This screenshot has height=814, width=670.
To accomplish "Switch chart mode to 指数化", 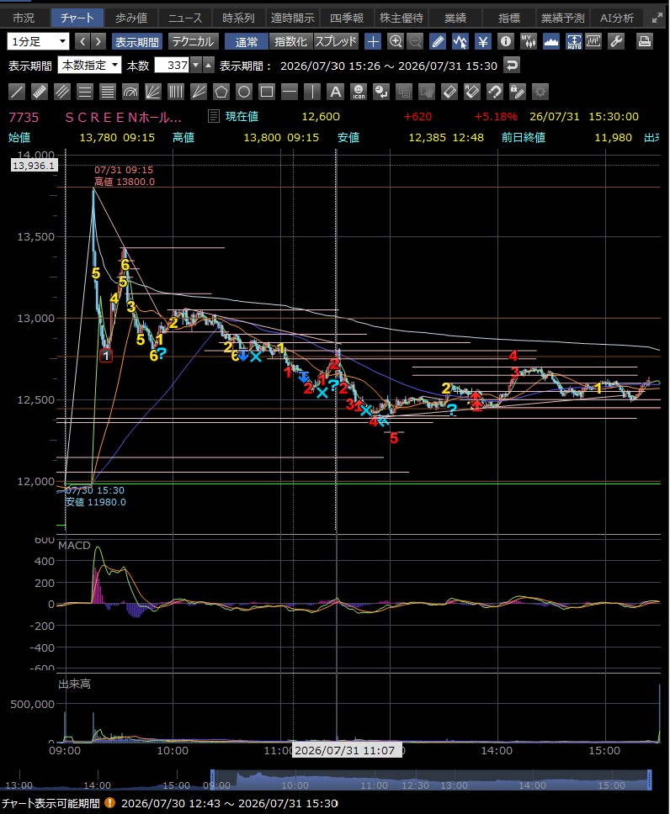I will [x=290, y=41].
